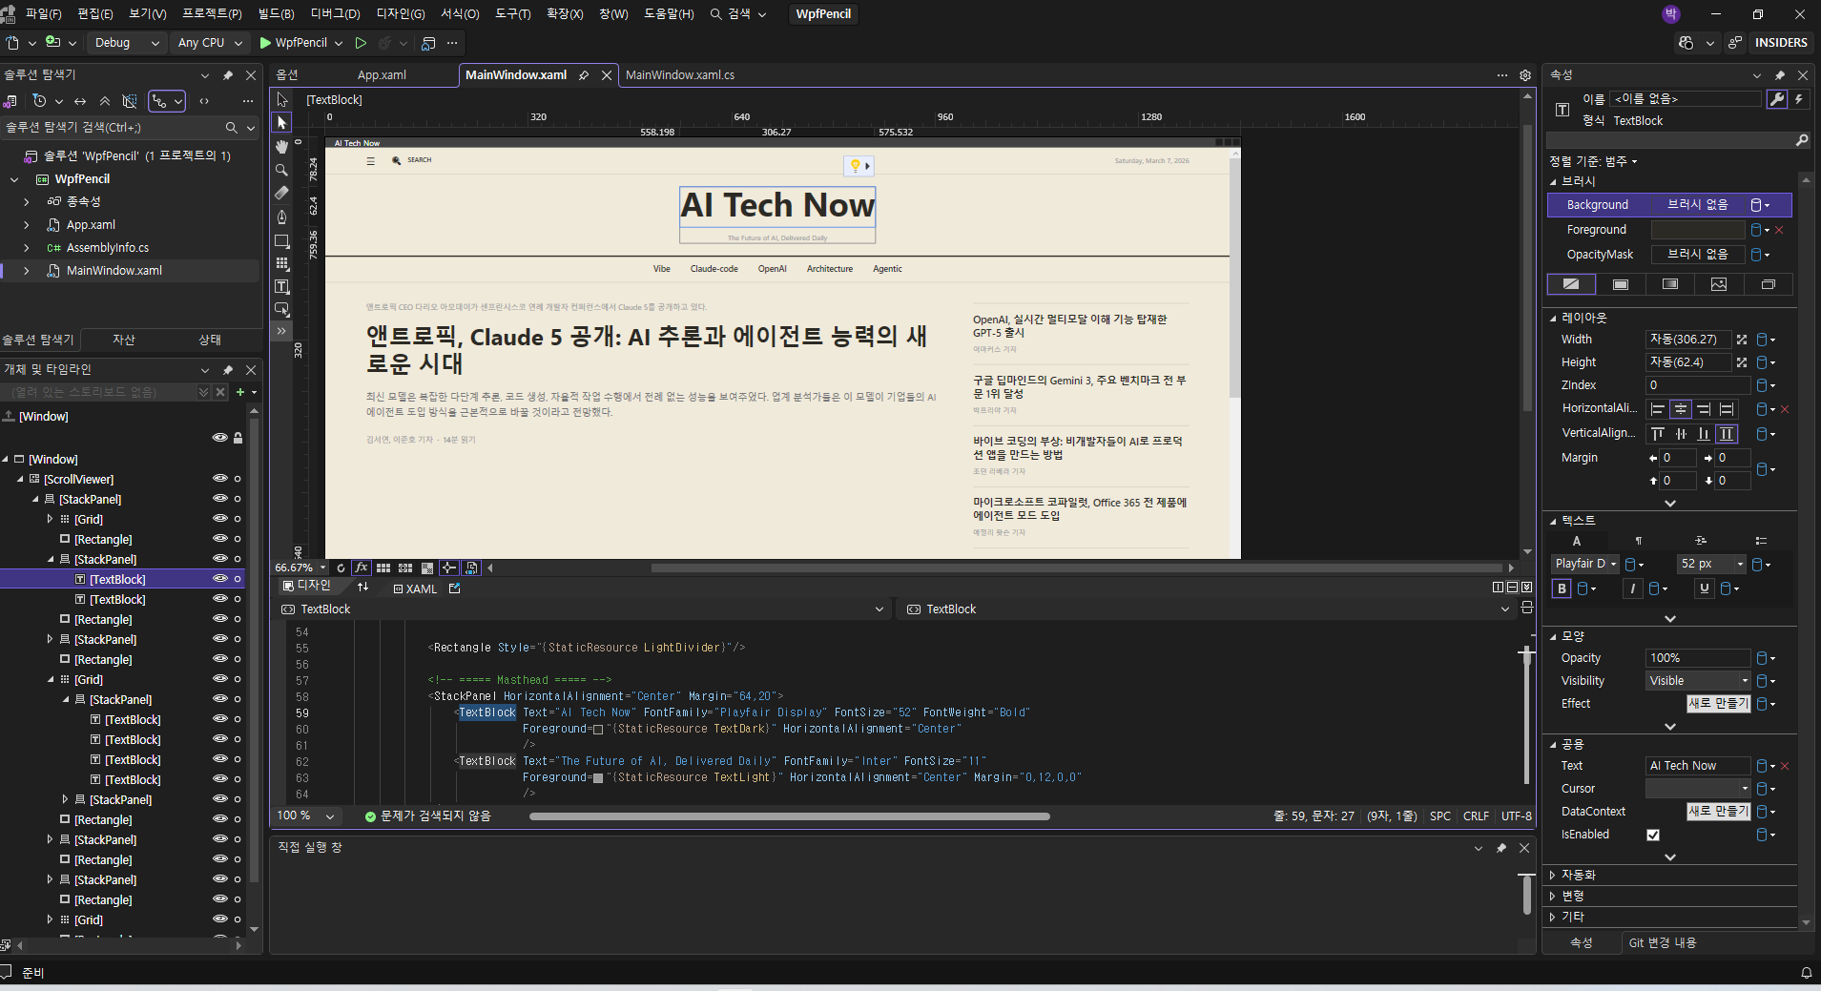Toggle the fx effects button in designer
This screenshot has width=1821, height=991.
(362, 568)
